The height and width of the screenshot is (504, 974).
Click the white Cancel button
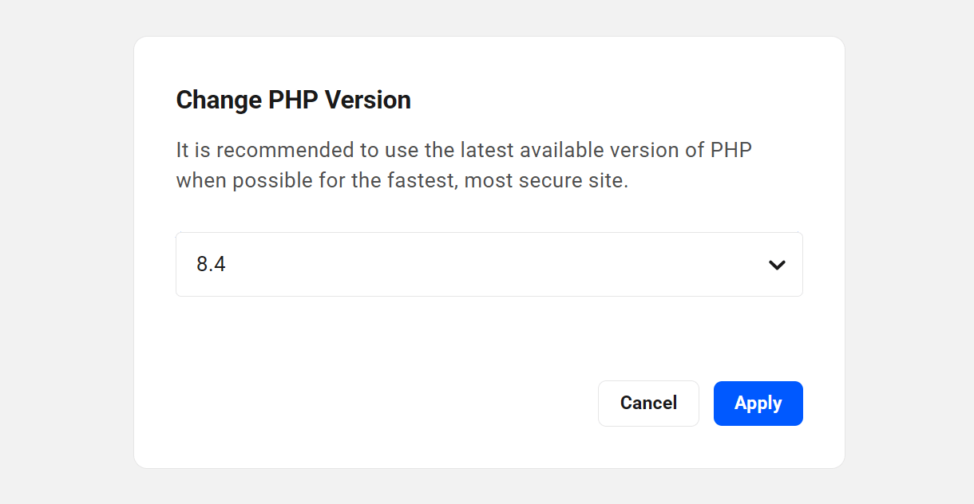tap(648, 404)
